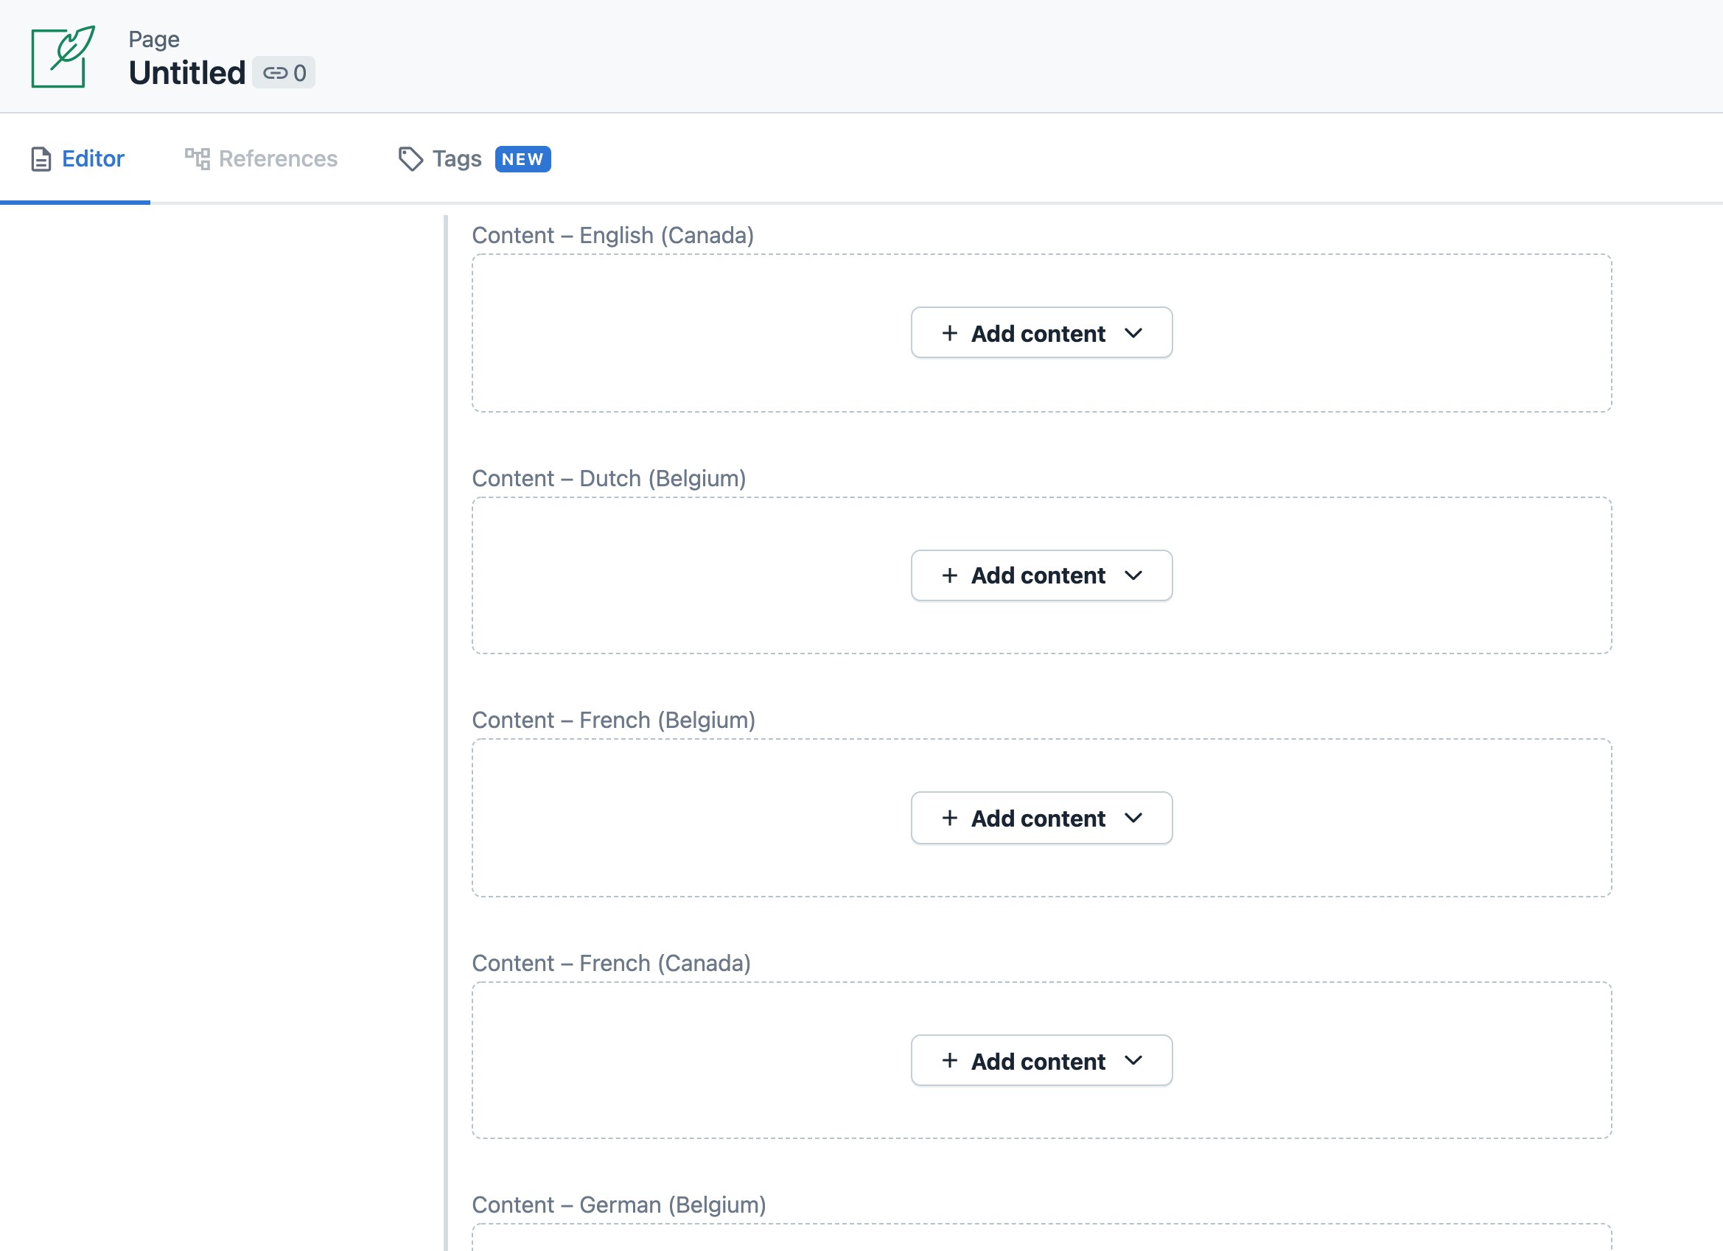
Task: Click the plus icon in English (Canada) Add content
Action: pos(950,333)
